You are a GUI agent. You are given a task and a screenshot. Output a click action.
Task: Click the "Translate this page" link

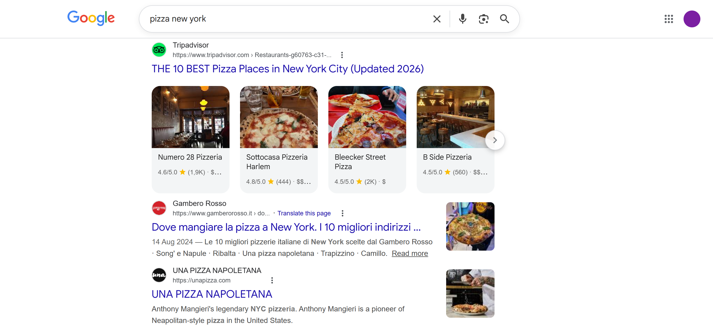tap(304, 213)
